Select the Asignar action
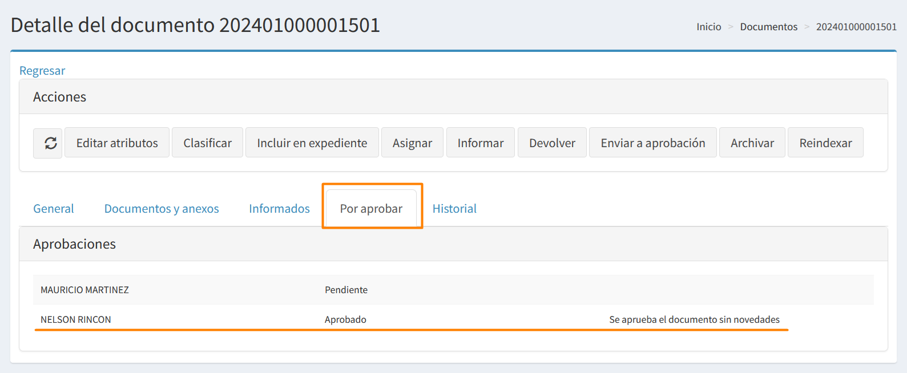Viewport: 907px width, 373px height. click(412, 143)
